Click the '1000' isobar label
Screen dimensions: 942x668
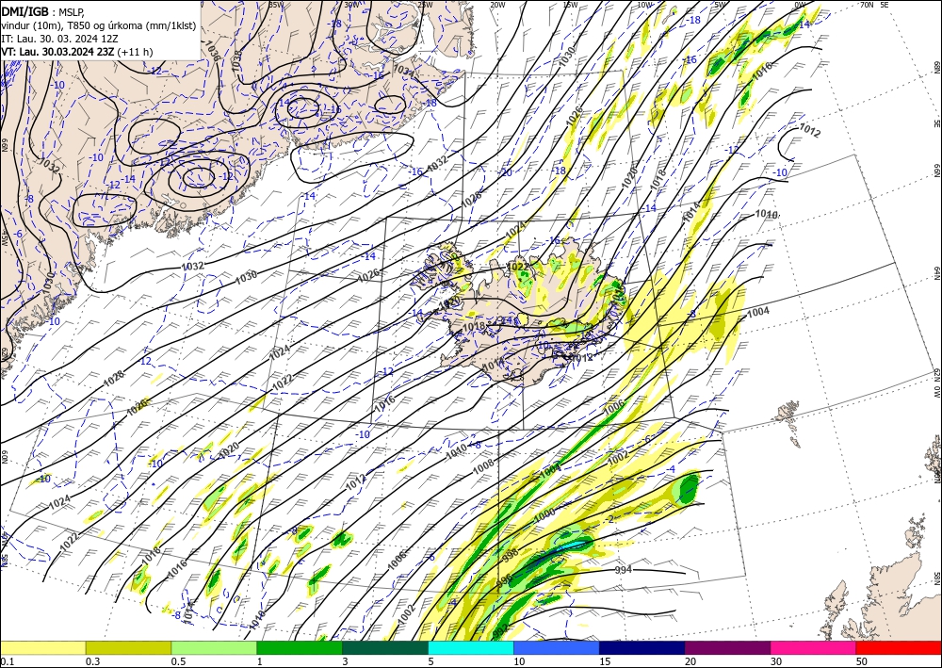(x=544, y=514)
